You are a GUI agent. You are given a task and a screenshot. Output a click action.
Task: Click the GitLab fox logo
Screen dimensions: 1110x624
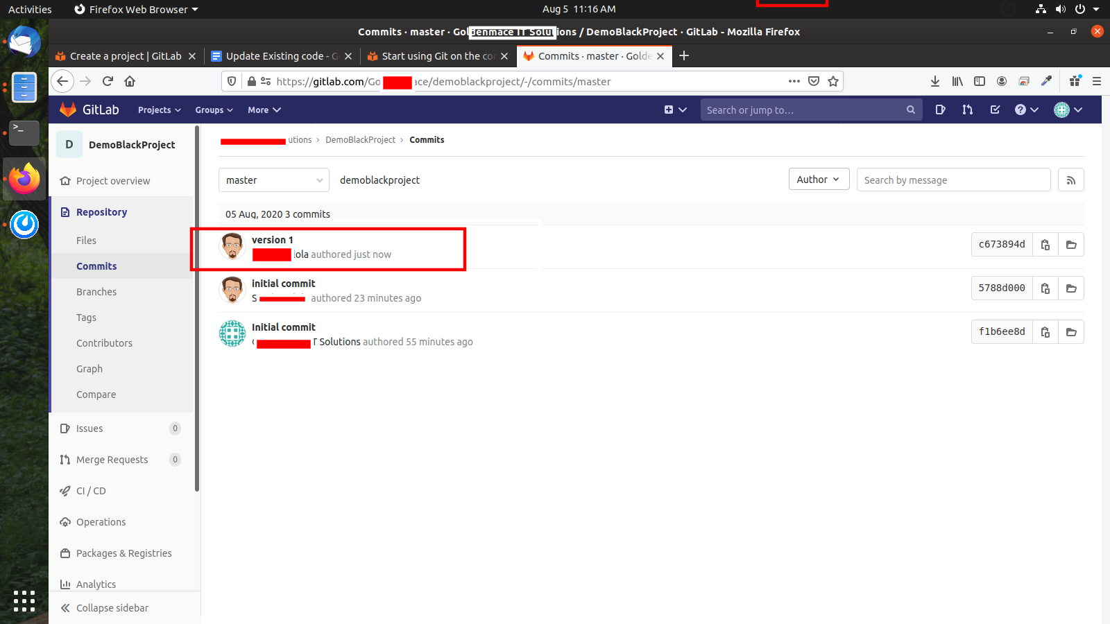(68, 110)
